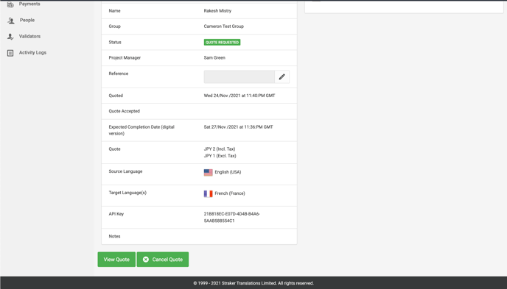
Task: Click the X icon on Cancel Quote
Action: pos(146,260)
